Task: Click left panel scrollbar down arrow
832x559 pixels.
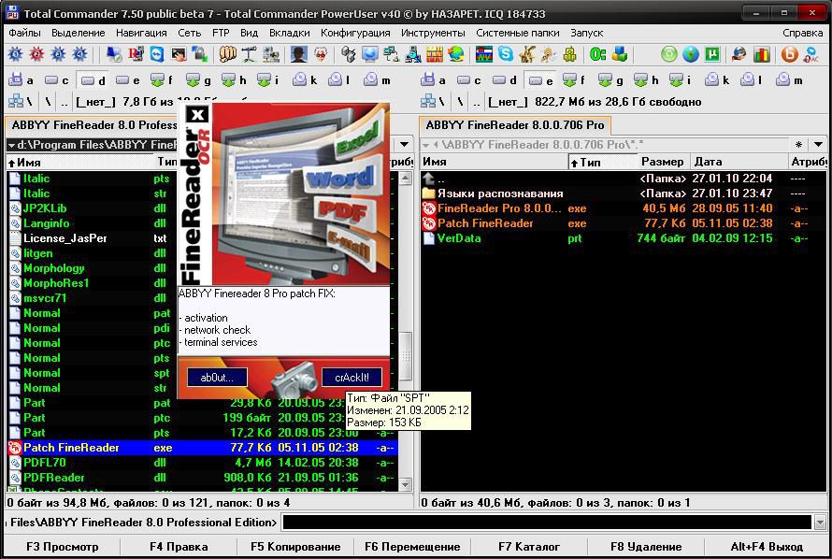Action: tap(406, 484)
